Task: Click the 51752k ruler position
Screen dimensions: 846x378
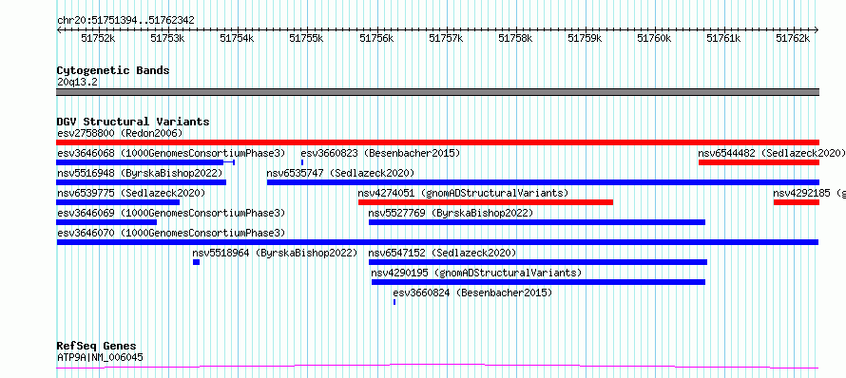Action: 98,38
